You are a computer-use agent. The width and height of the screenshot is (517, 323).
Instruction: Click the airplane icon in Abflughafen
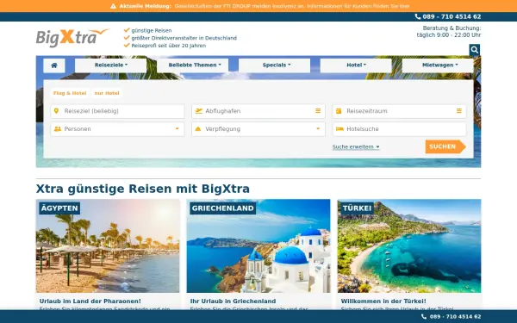click(x=198, y=111)
